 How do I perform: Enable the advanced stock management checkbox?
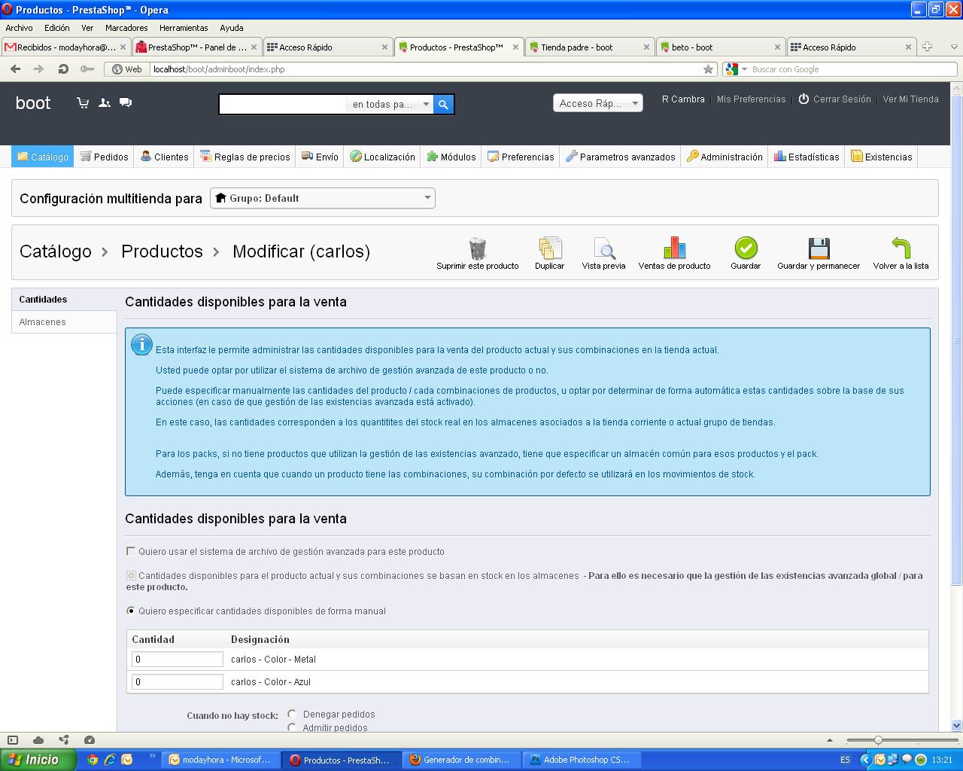tap(131, 551)
